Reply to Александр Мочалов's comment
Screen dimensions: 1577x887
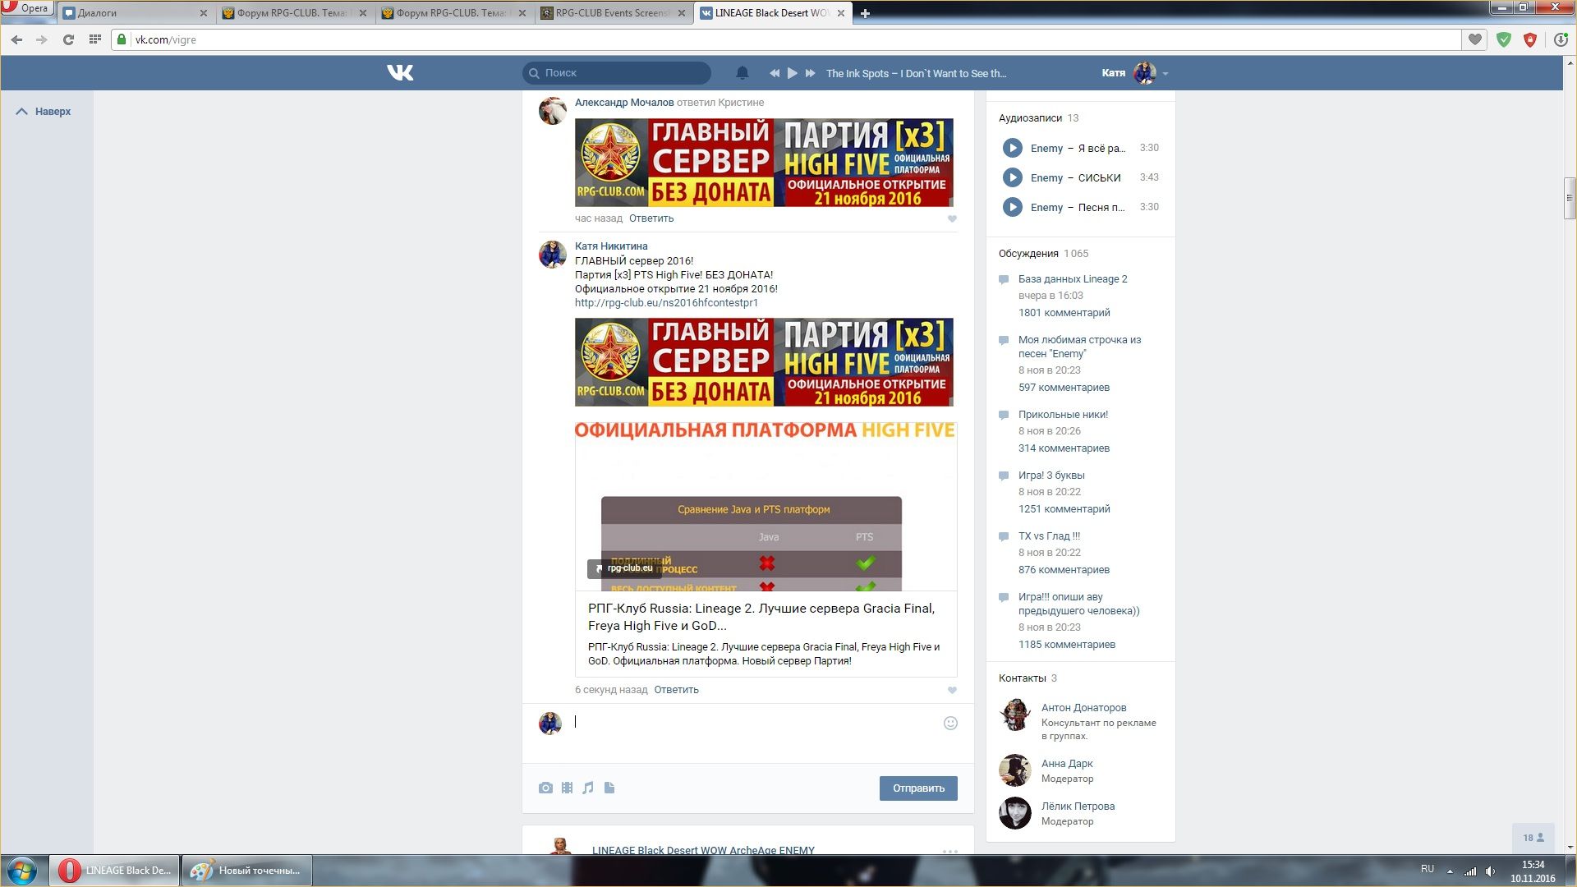tap(651, 218)
